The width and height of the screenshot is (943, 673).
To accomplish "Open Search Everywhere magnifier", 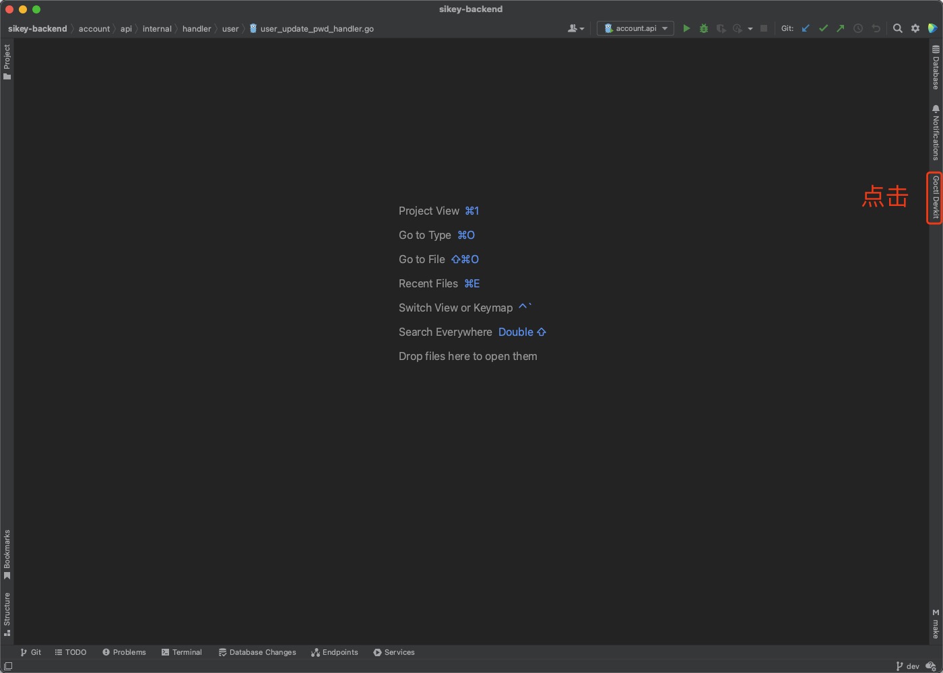I will tap(898, 28).
